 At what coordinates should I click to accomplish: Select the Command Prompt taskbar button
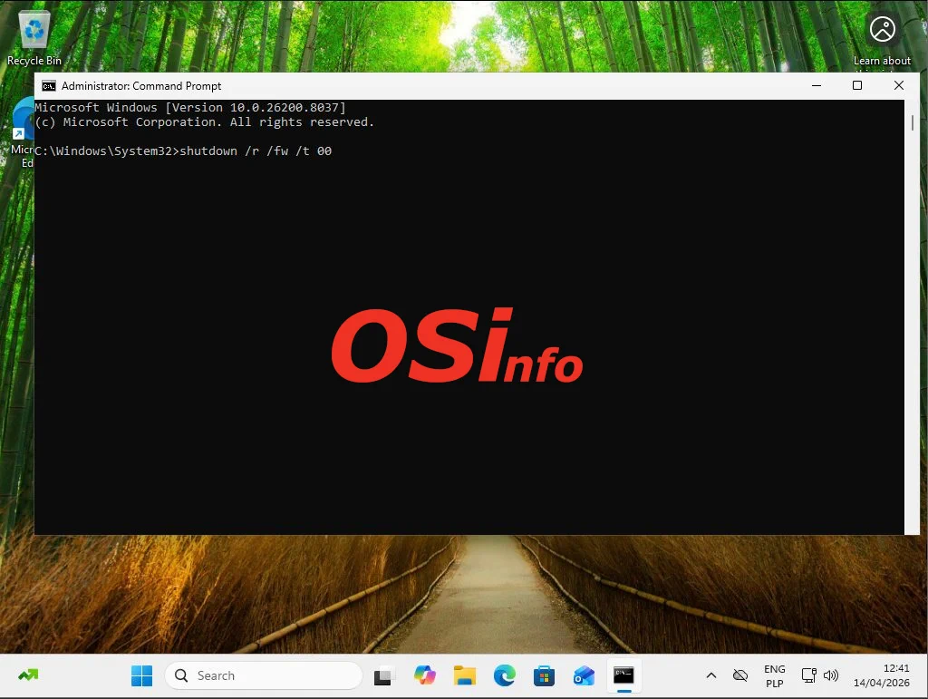click(x=623, y=675)
